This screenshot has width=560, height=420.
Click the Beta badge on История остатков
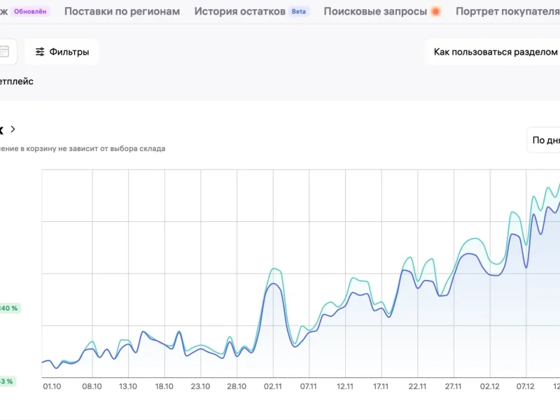(299, 12)
